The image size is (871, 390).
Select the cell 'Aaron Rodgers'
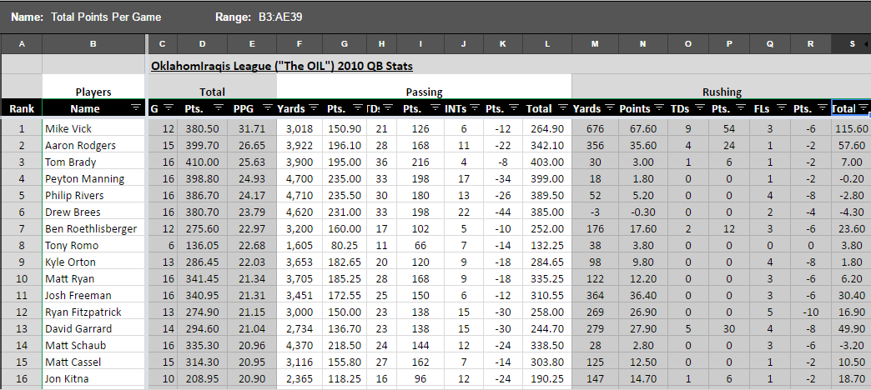[x=93, y=145]
